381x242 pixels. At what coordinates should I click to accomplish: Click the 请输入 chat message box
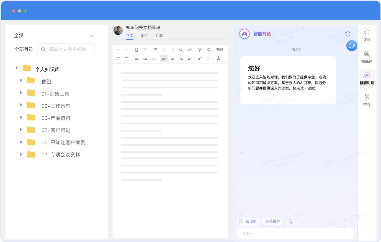(x=296, y=233)
